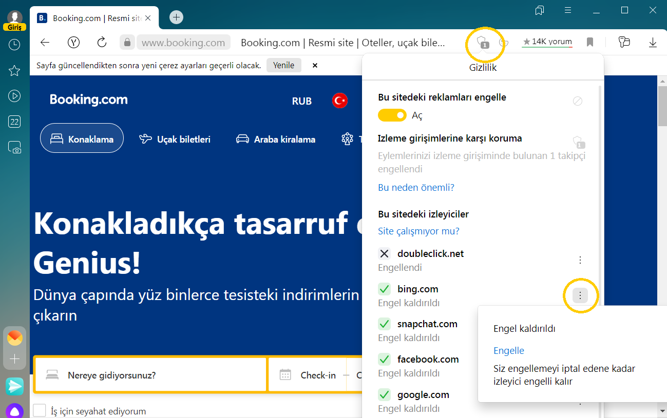Show open tabs counter icon labeled 22
The height and width of the screenshot is (418, 667).
14,122
